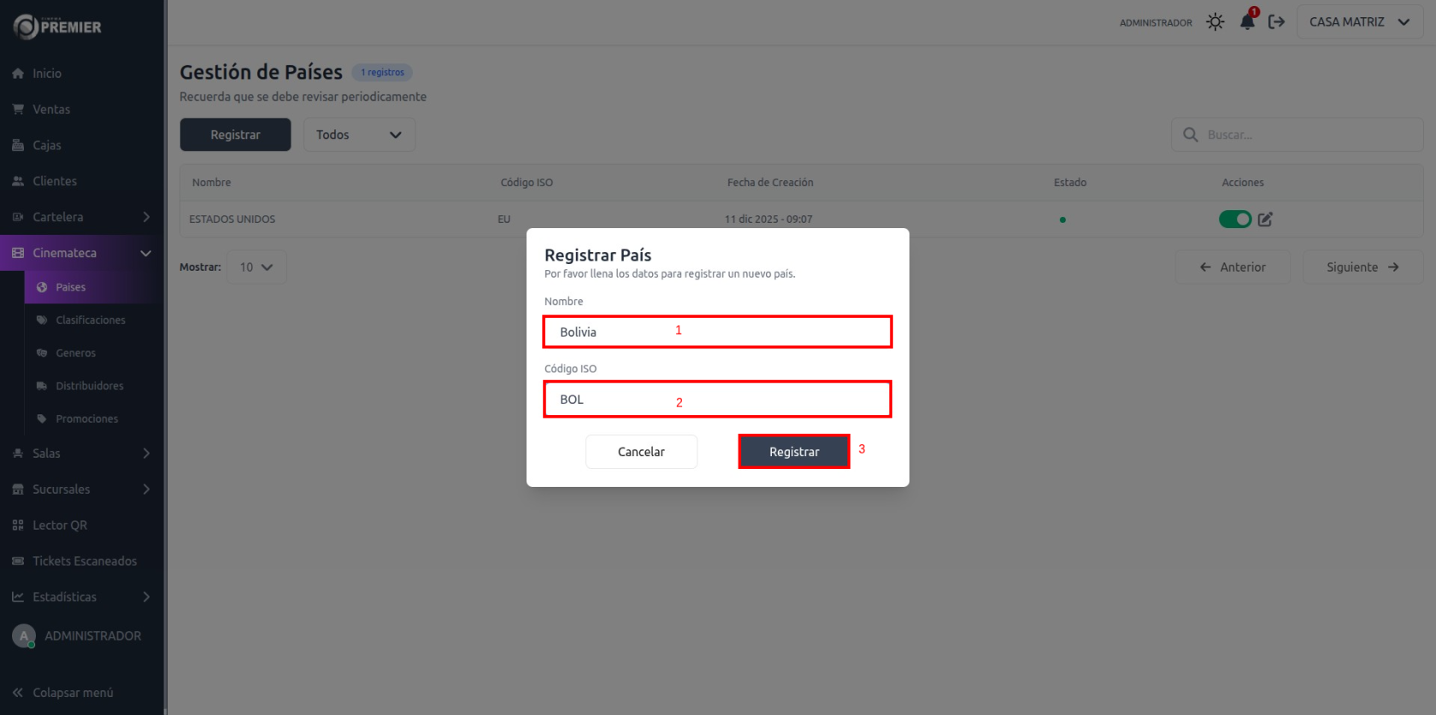Click the logout arrow icon
Image resolution: width=1436 pixels, height=715 pixels.
1276,22
